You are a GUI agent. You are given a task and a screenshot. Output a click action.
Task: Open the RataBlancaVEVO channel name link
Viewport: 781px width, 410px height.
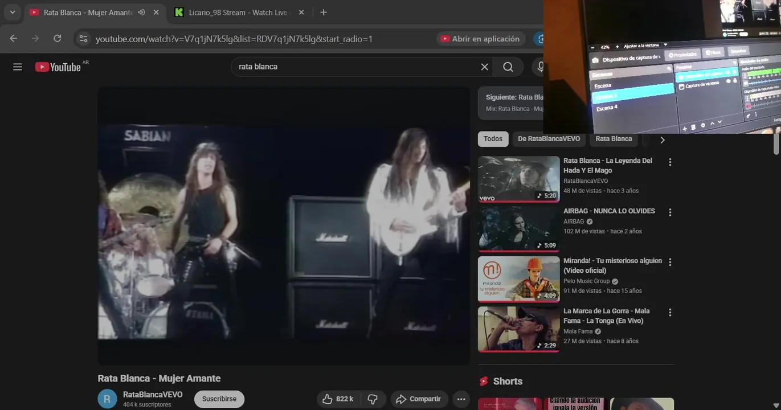tap(153, 395)
